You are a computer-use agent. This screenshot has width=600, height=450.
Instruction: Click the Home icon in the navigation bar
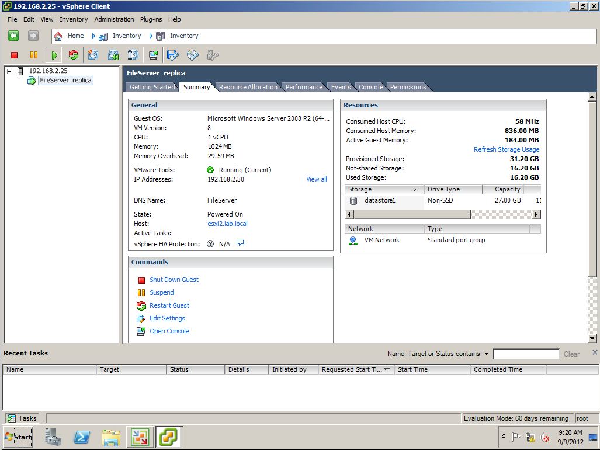(x=58, y=36)
